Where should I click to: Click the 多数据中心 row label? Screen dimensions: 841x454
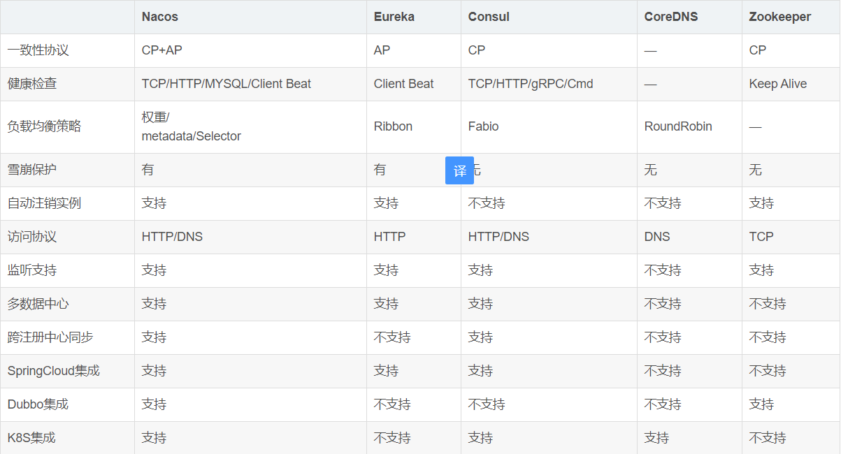point(38,304)
